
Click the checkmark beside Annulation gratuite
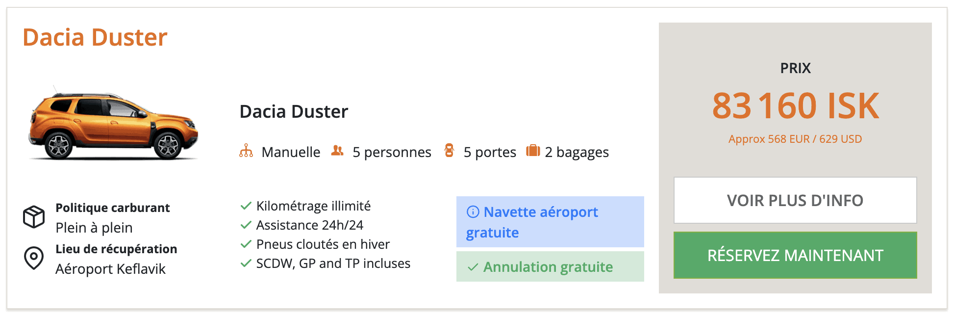click(473, 267)
